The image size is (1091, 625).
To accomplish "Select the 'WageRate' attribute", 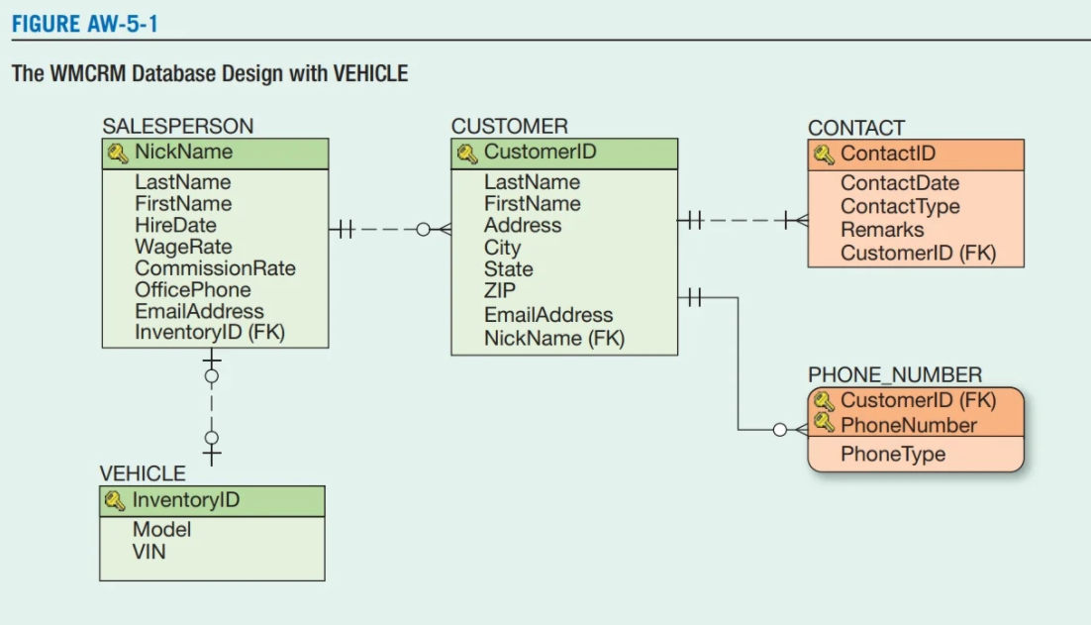I will coord(184,247).
